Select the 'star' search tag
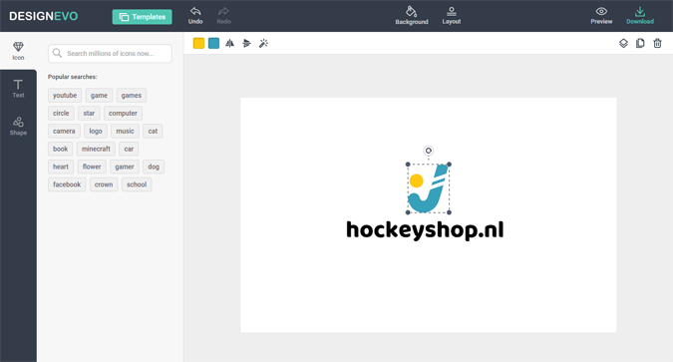 tap(89, 114)
